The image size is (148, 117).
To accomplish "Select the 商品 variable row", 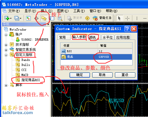I will coord(96,57).
